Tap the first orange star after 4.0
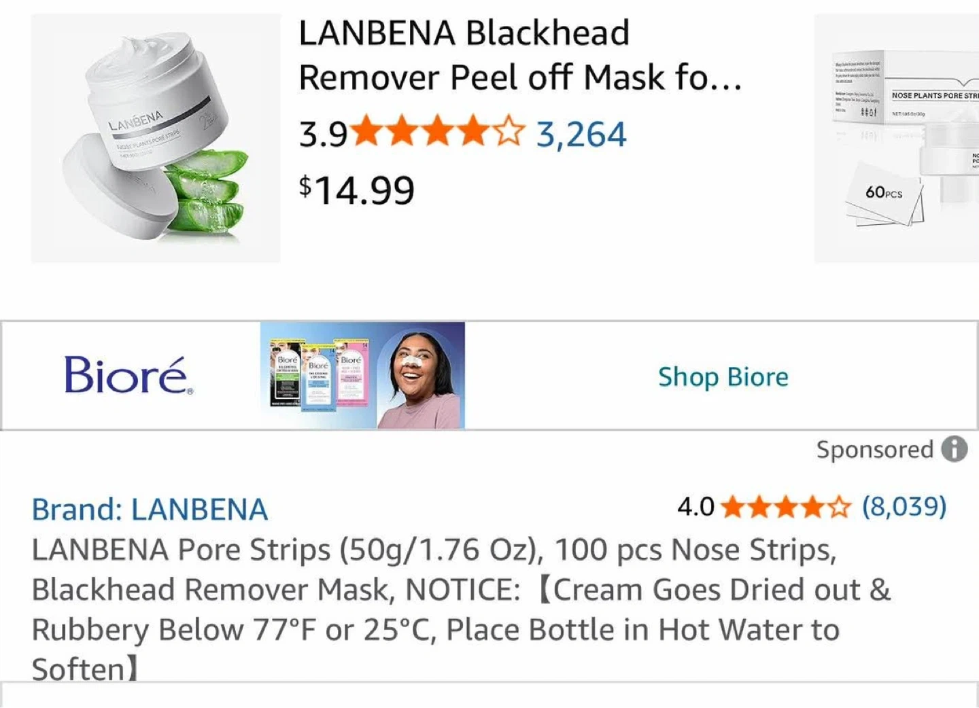Image resolution: width=979 pixels, height=708 pixels. tap(732, 507)
